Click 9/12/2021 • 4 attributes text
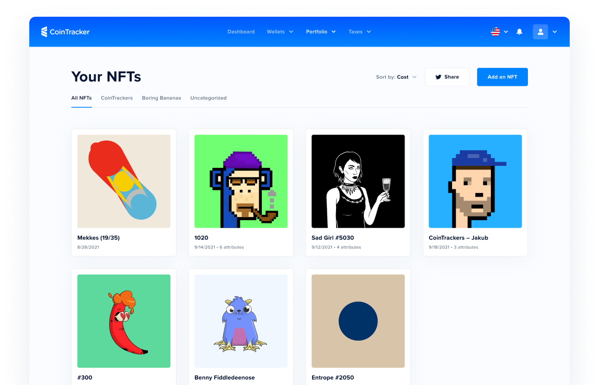This screenshot has height=385, width=599. [336, 247]
